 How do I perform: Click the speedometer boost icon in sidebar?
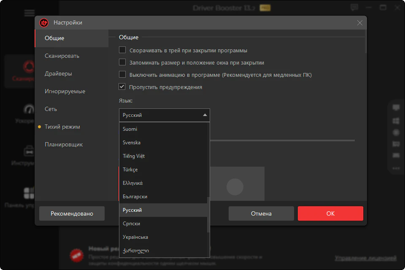click(29, 110)
